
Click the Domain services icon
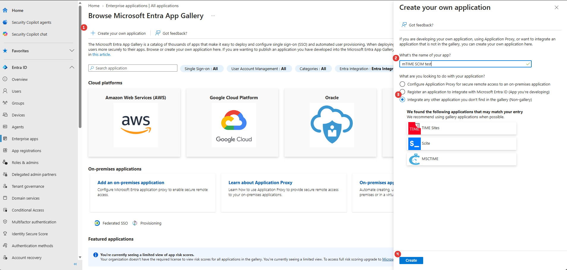(5, 198)
